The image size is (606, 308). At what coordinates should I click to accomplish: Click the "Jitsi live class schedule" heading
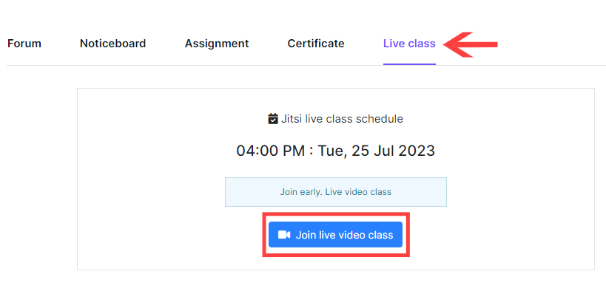342,119
